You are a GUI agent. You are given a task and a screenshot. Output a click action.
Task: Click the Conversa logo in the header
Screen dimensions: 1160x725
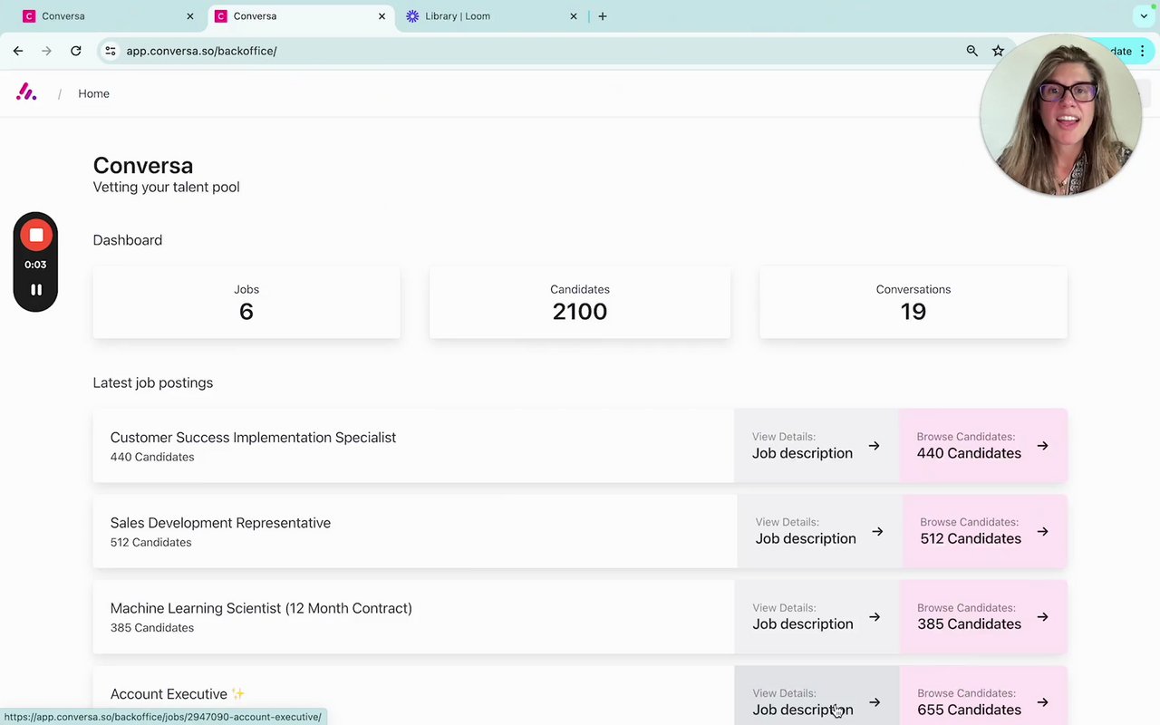click(x=26, y=92)
